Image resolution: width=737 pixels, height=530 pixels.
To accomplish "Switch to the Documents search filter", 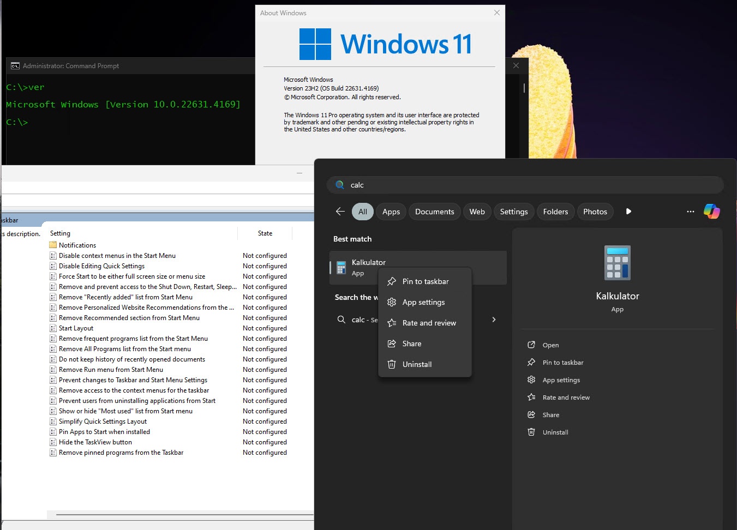I will pos(435,212).
